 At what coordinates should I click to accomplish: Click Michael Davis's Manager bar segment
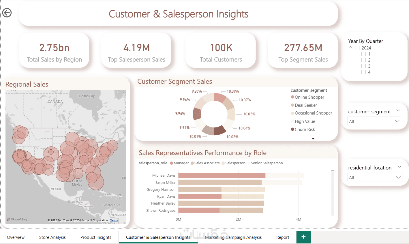(222, 175)
